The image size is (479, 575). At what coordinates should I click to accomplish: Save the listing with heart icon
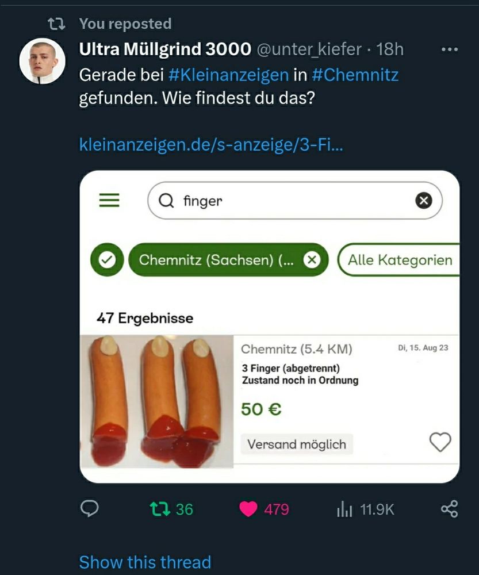[x=440, y=442]
